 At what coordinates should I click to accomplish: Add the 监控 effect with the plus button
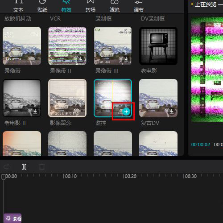(x=126, y=111)
